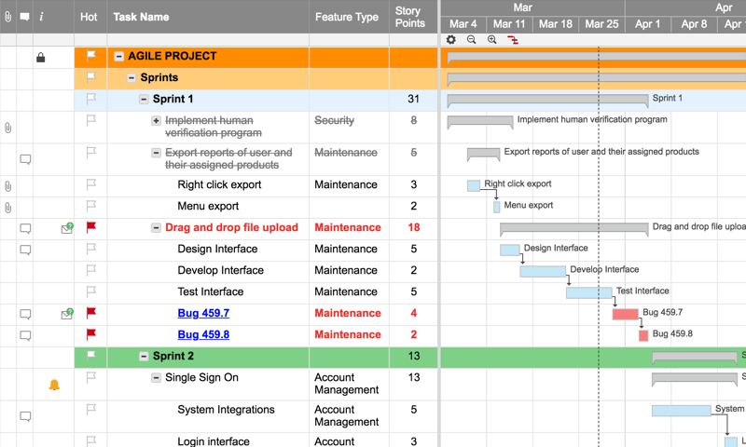Click lock icon on AGILE PROJECT row

[x=40, y=58]
